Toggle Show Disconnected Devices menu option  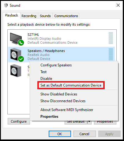(x=63, y=101)
